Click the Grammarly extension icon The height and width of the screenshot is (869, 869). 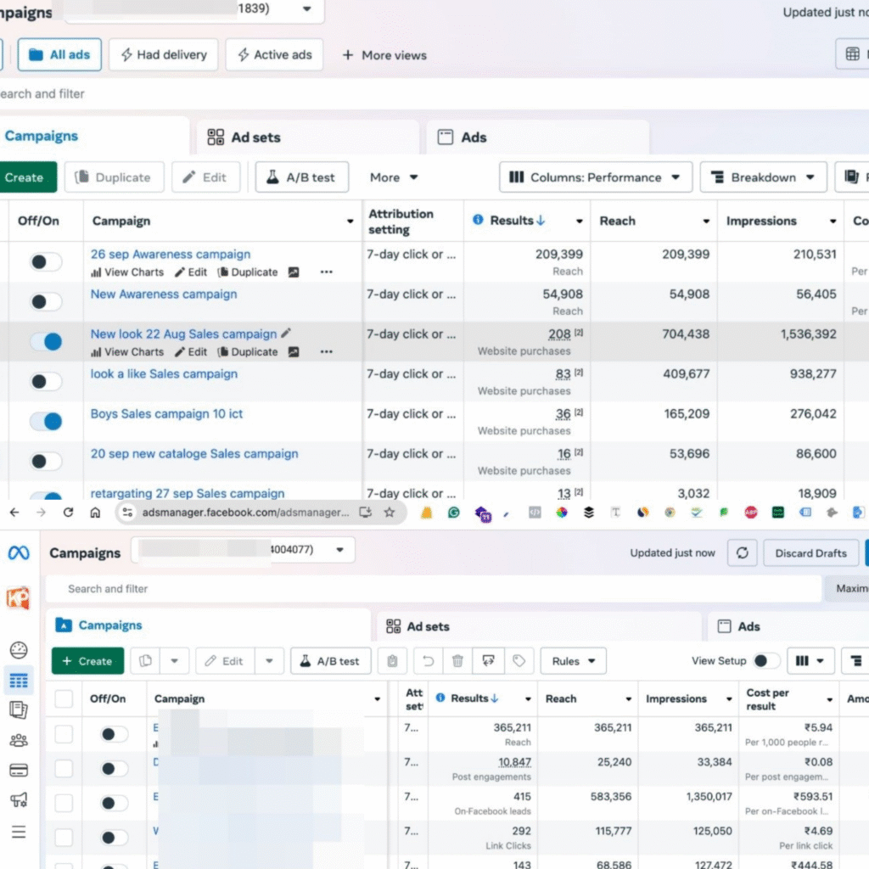point(453,512)
